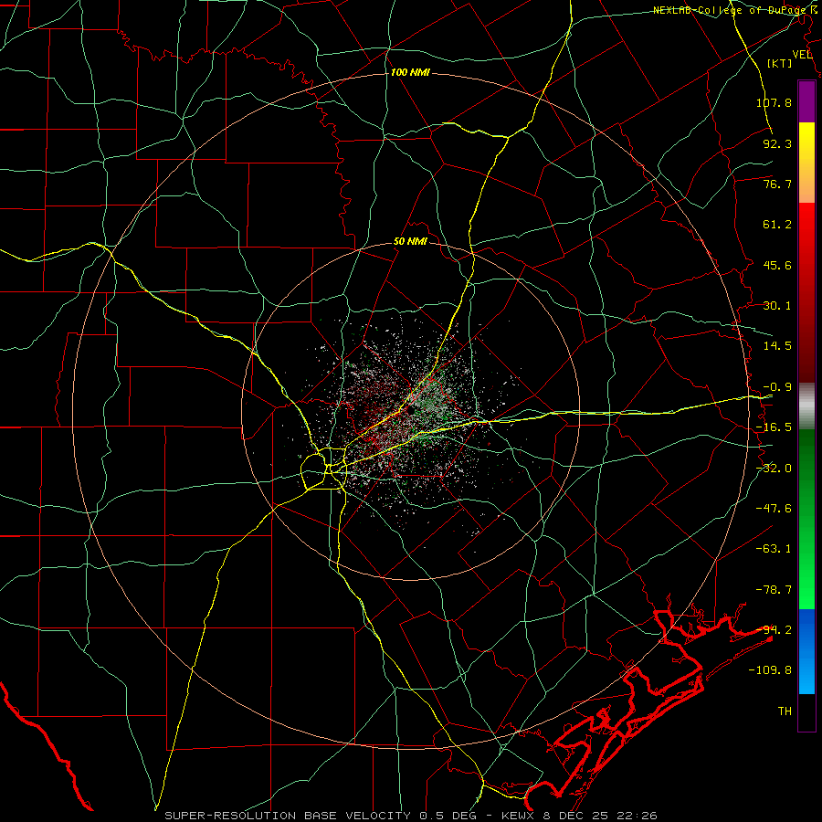Select the -32.0 velocity legend value
Image resolution: width=822 pixels, height=822 pixels.
pos(774,469)
